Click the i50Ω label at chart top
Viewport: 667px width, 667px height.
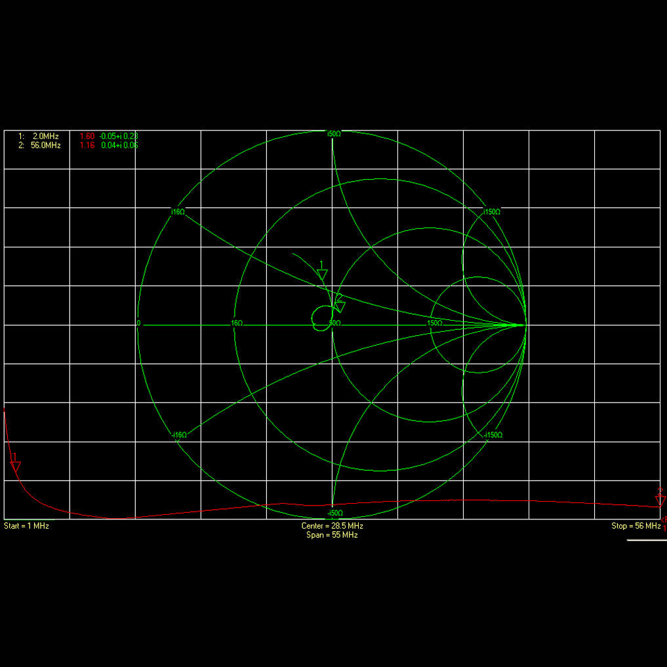click(334, 134)
